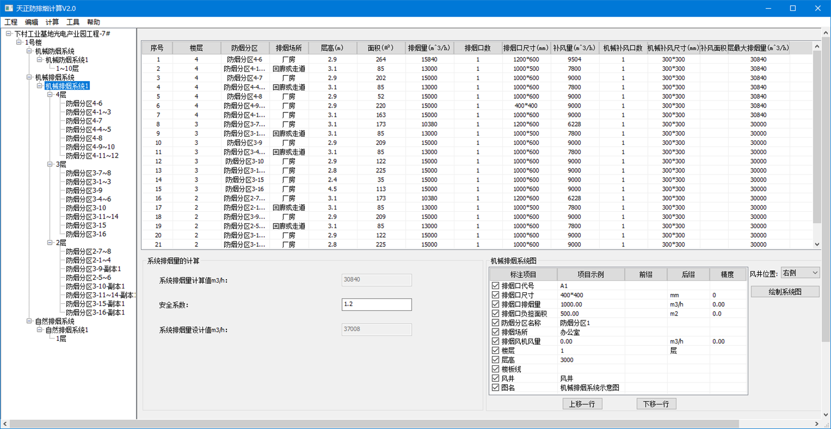
Task: Open the 工具 menu
Action: [x=72, y=22]
